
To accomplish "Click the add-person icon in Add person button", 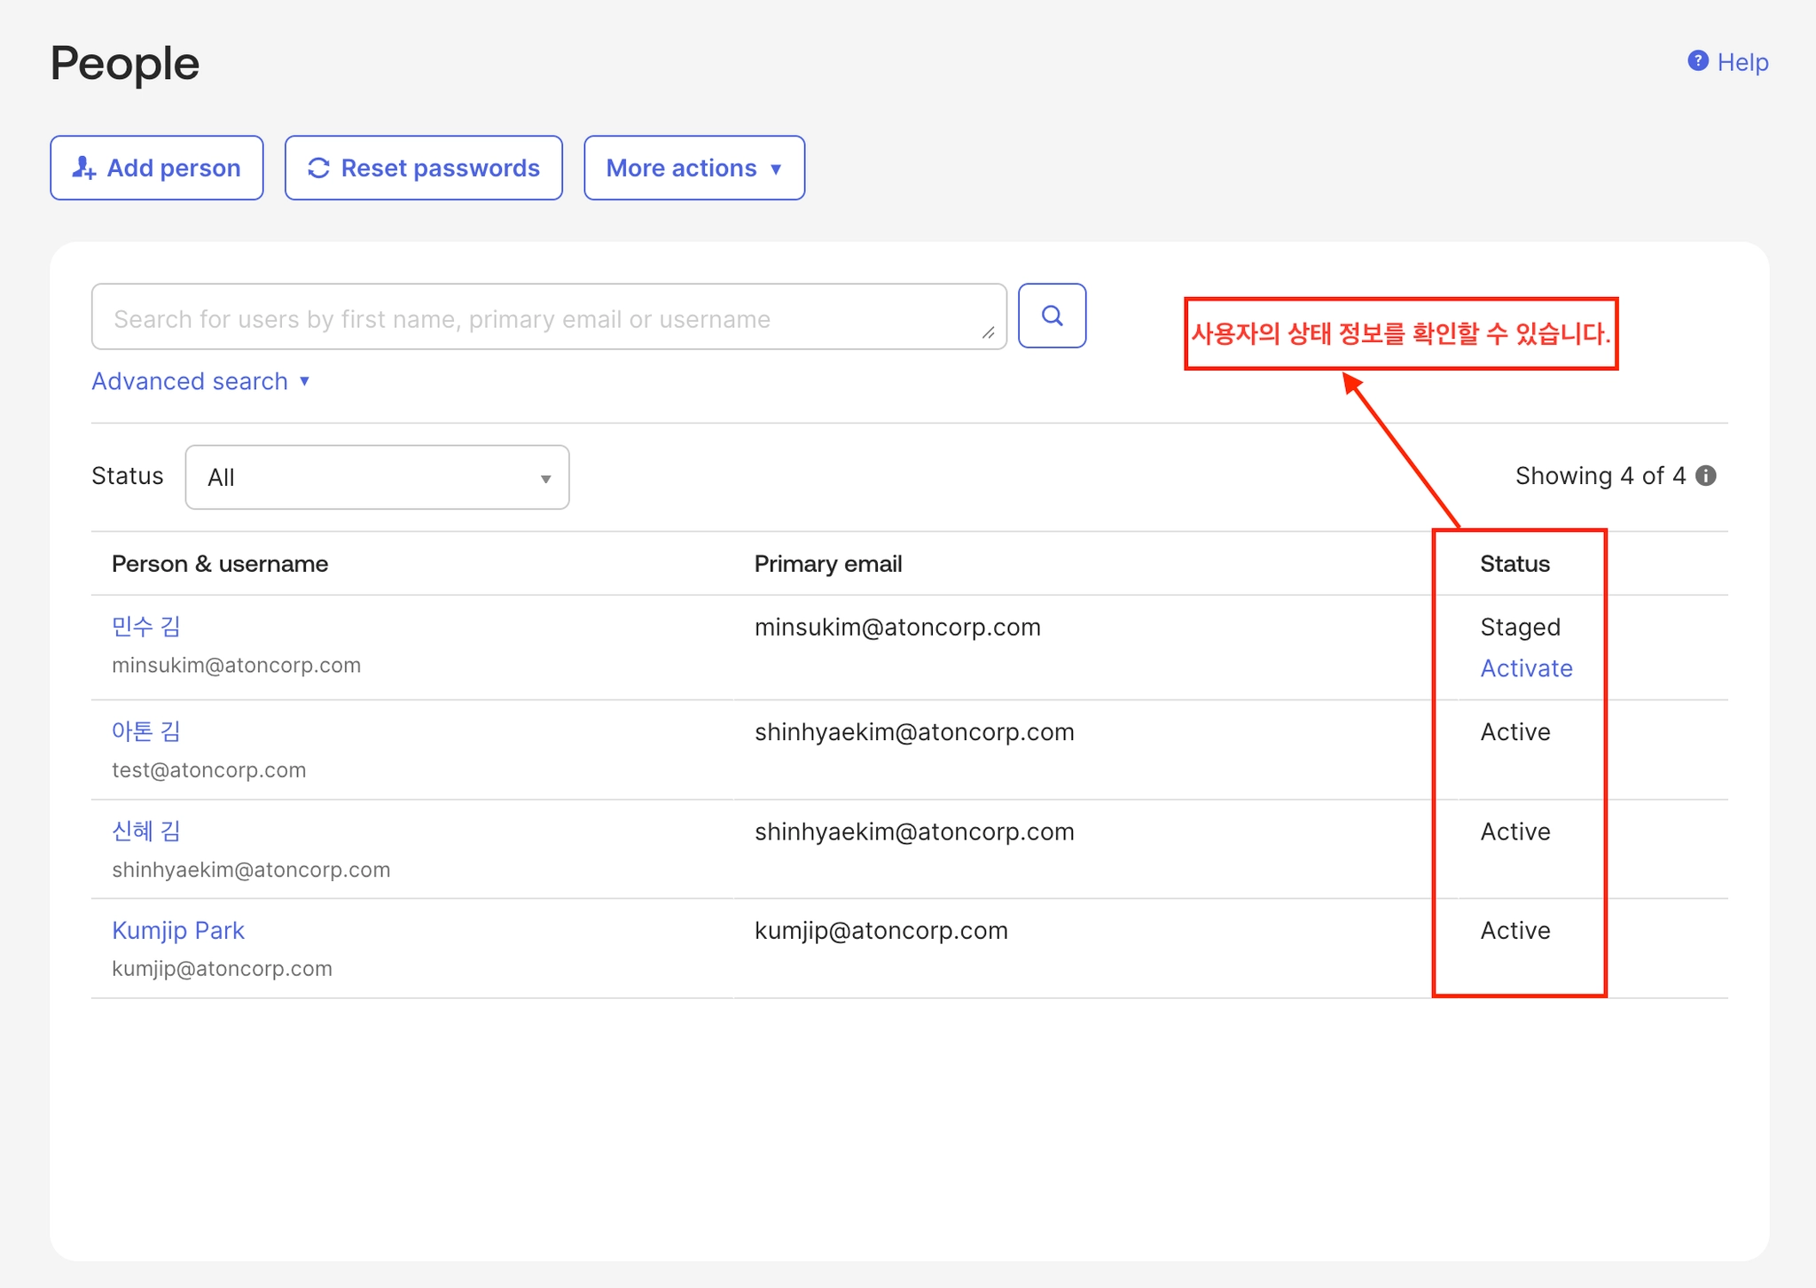I will pos(84,168).
